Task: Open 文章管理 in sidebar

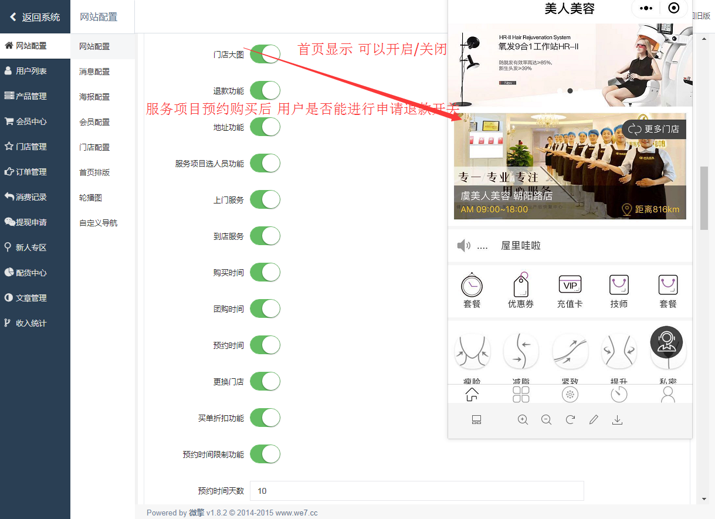Action: point(35,298)
